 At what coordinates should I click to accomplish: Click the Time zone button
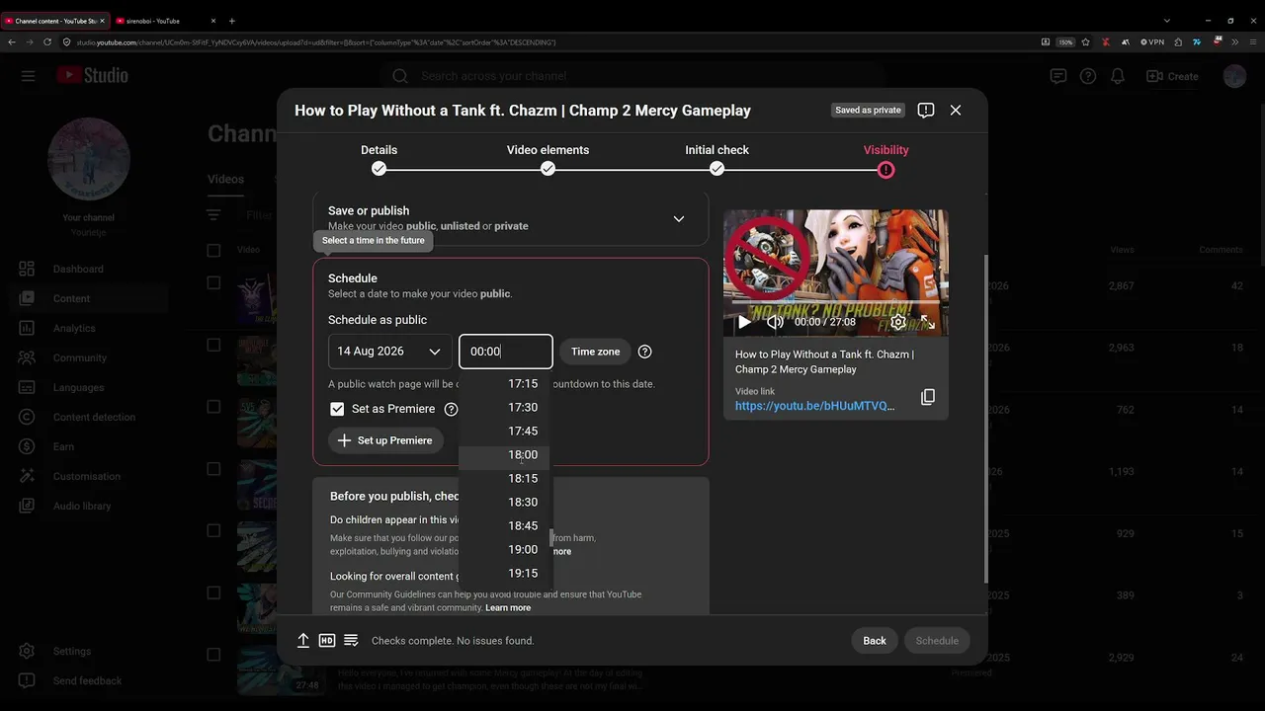(x=596, y=352)
